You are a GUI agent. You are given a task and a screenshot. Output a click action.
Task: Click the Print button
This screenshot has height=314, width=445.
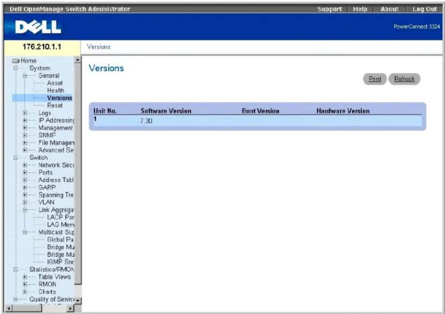point(375,79)
